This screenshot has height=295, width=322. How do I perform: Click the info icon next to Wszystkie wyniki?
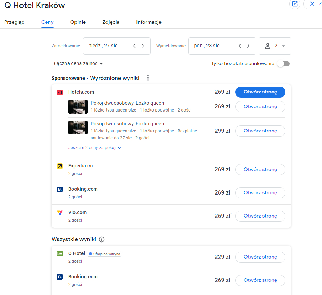102,239
